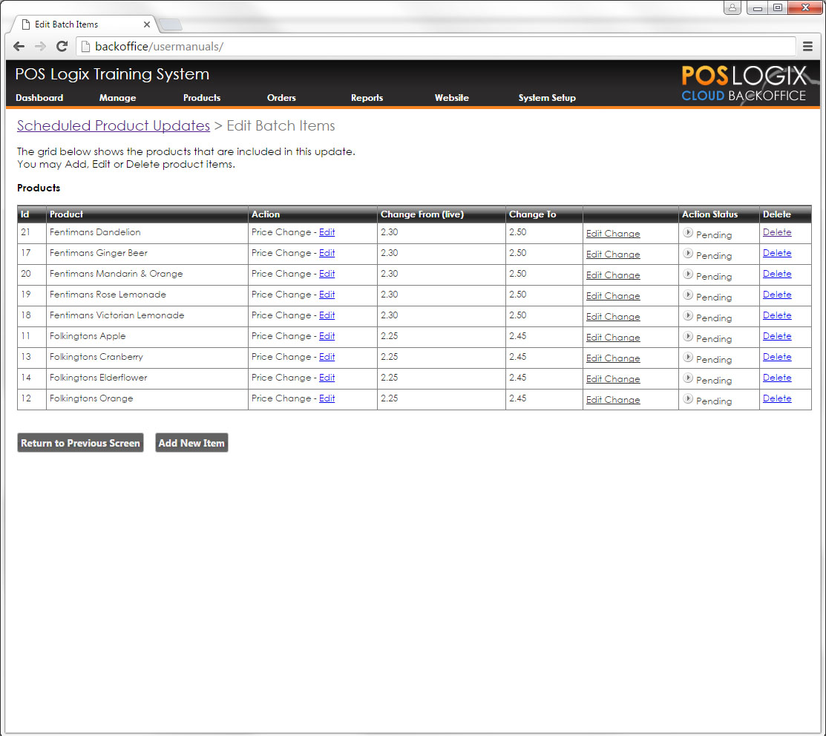Open the Dashboard menu
Screen dimensions: 826x736
tap(39, 98)
